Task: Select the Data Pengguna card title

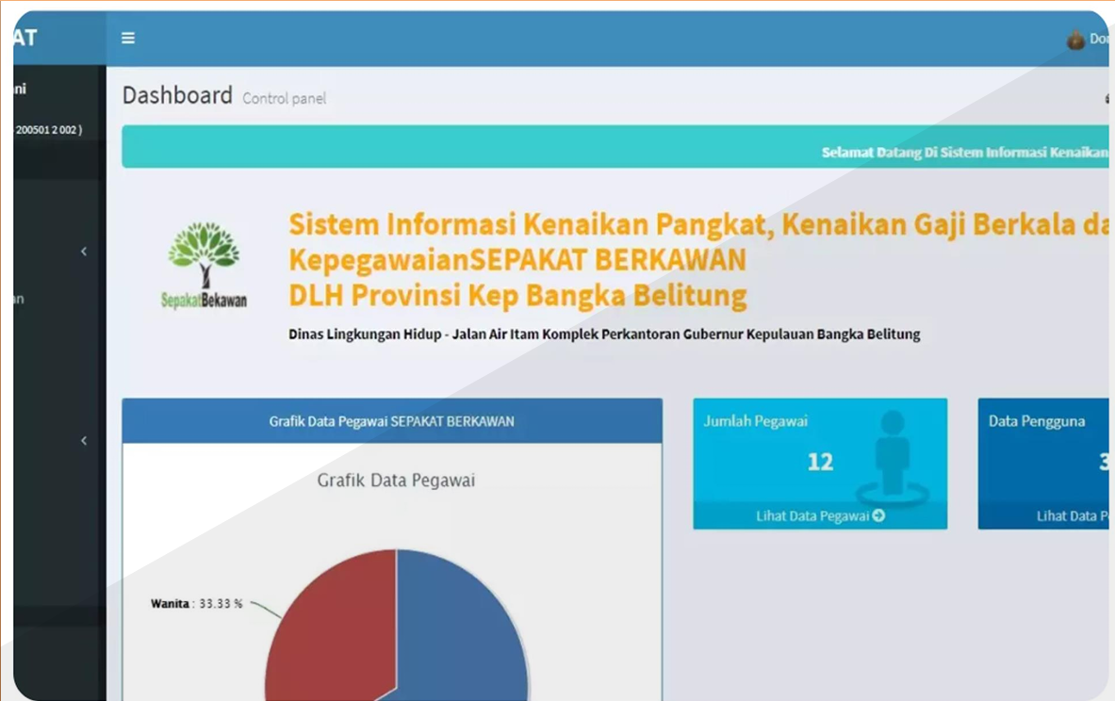Action: [1037, 421]
